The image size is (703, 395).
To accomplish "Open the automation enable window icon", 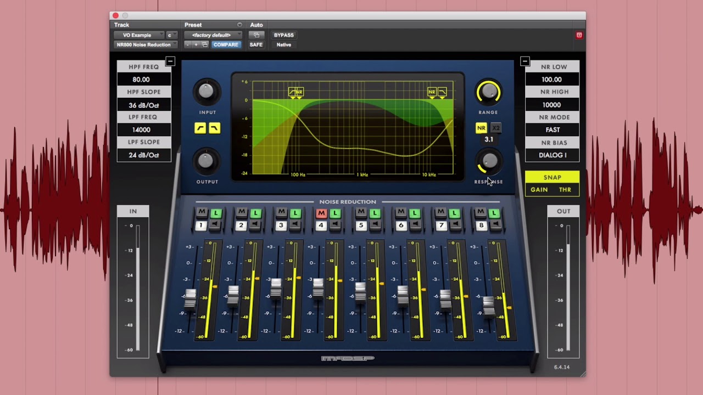I will pos(256,35).
